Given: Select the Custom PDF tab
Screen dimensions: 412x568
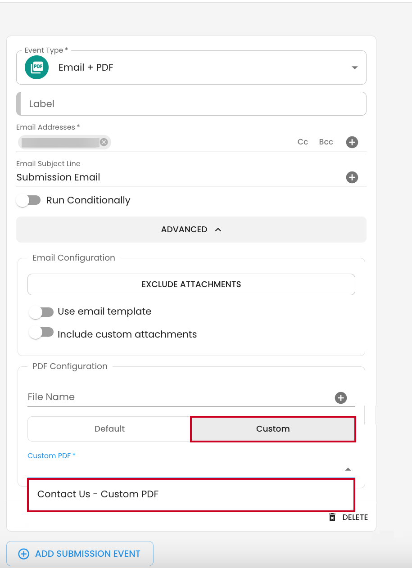Looking at the screenshot, I should pos(273,429).
